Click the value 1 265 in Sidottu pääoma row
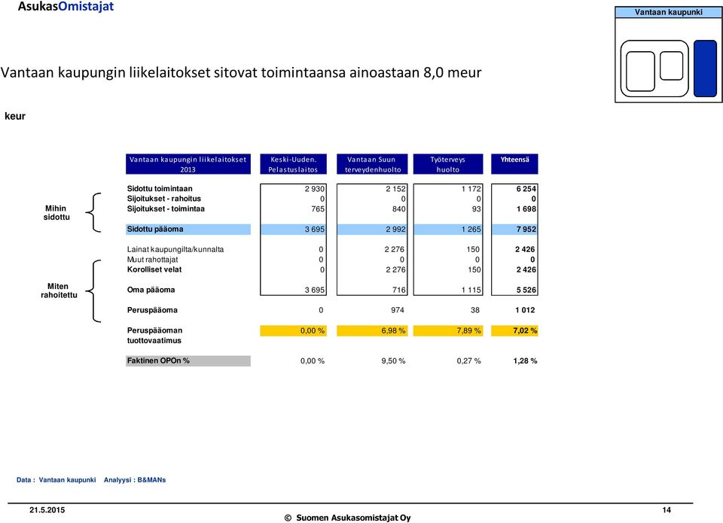The width and height of the screenshot is (723, 523). pyautogui.click(x=471, y=229)
